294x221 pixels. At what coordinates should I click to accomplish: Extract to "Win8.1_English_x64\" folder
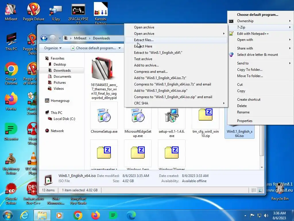click(176, 53)
